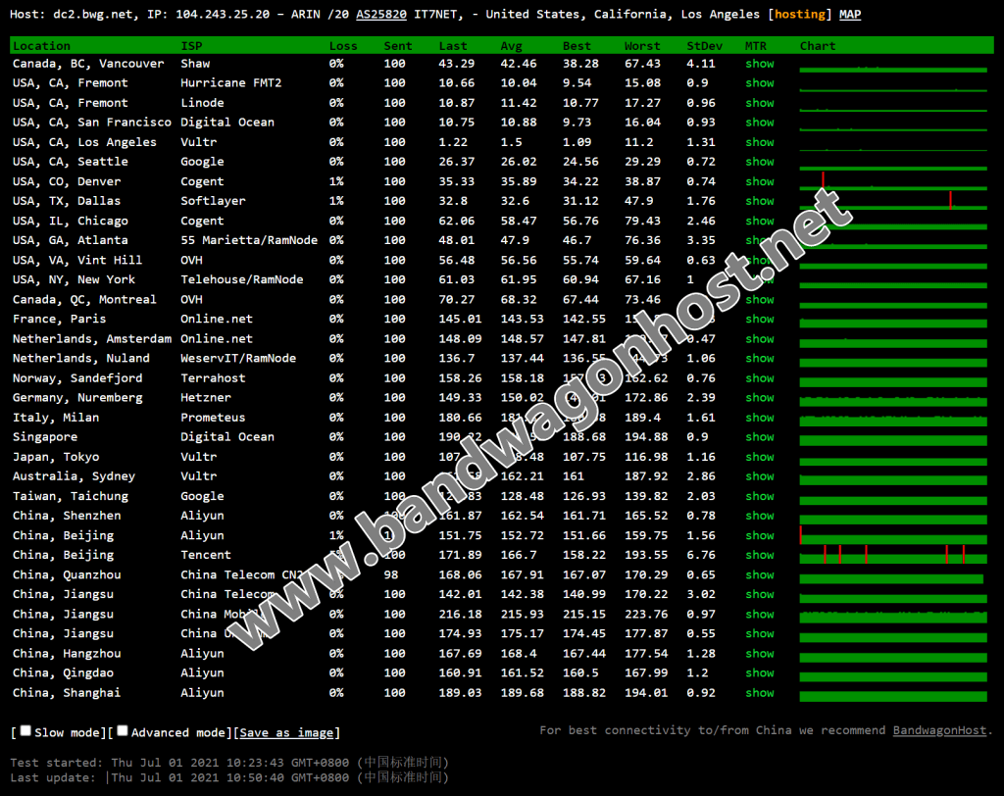Show MTR for the Singapore row
The width and height of the screenshot is (1004, 796).
(x=760, y=437)
